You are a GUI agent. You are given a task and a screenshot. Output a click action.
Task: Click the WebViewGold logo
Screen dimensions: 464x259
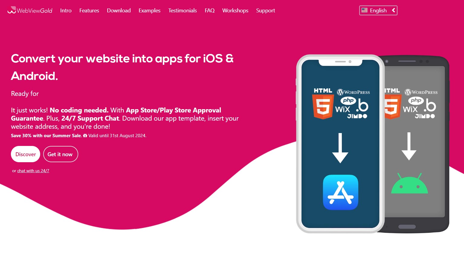point(30,10)
